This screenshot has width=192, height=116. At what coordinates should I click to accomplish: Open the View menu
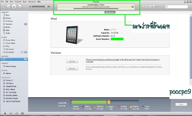click(x=11, y=2)
